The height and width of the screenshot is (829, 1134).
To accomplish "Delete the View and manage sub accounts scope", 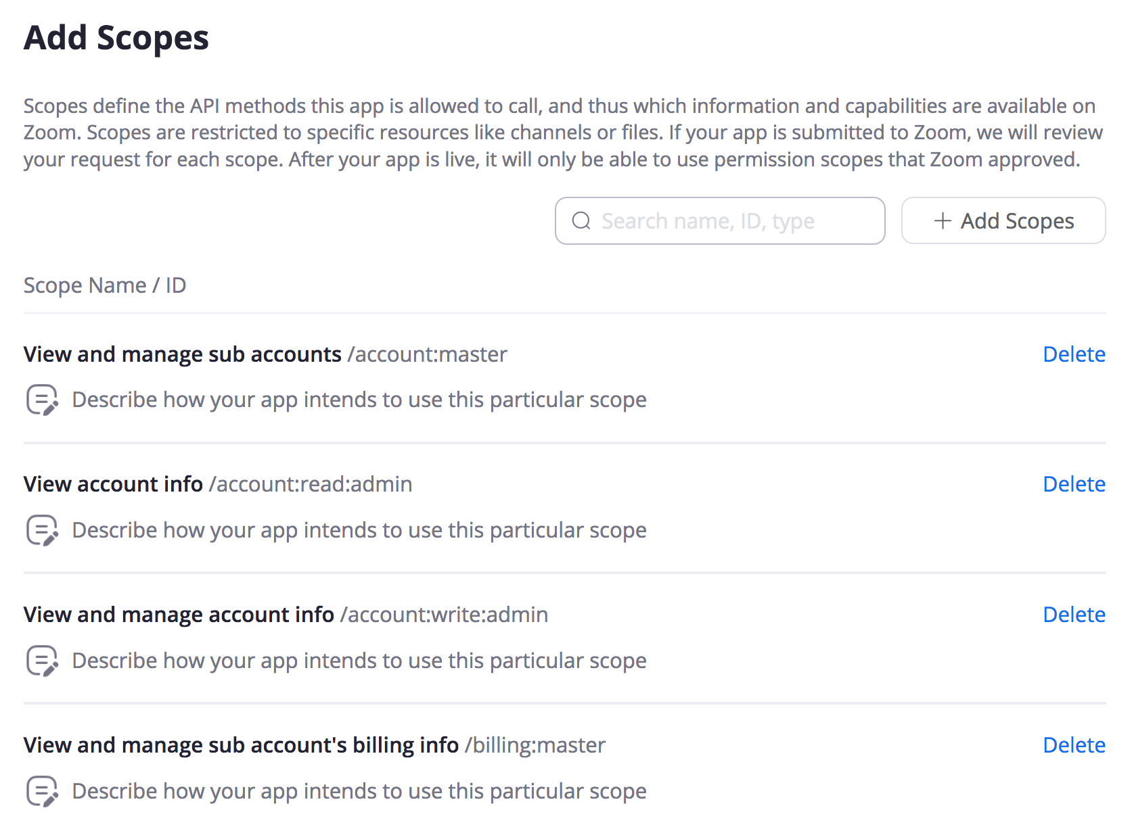I will [x=1073, y=354].
